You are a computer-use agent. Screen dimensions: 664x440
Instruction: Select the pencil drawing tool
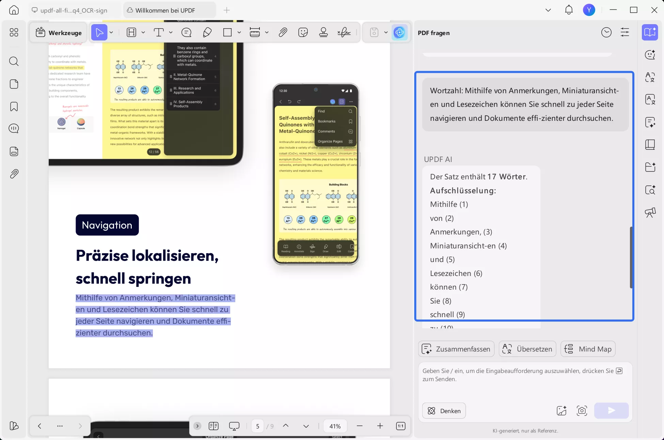coord(207,33)
